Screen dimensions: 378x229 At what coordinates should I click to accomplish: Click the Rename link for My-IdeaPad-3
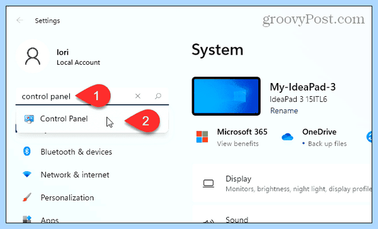point(284,111)
